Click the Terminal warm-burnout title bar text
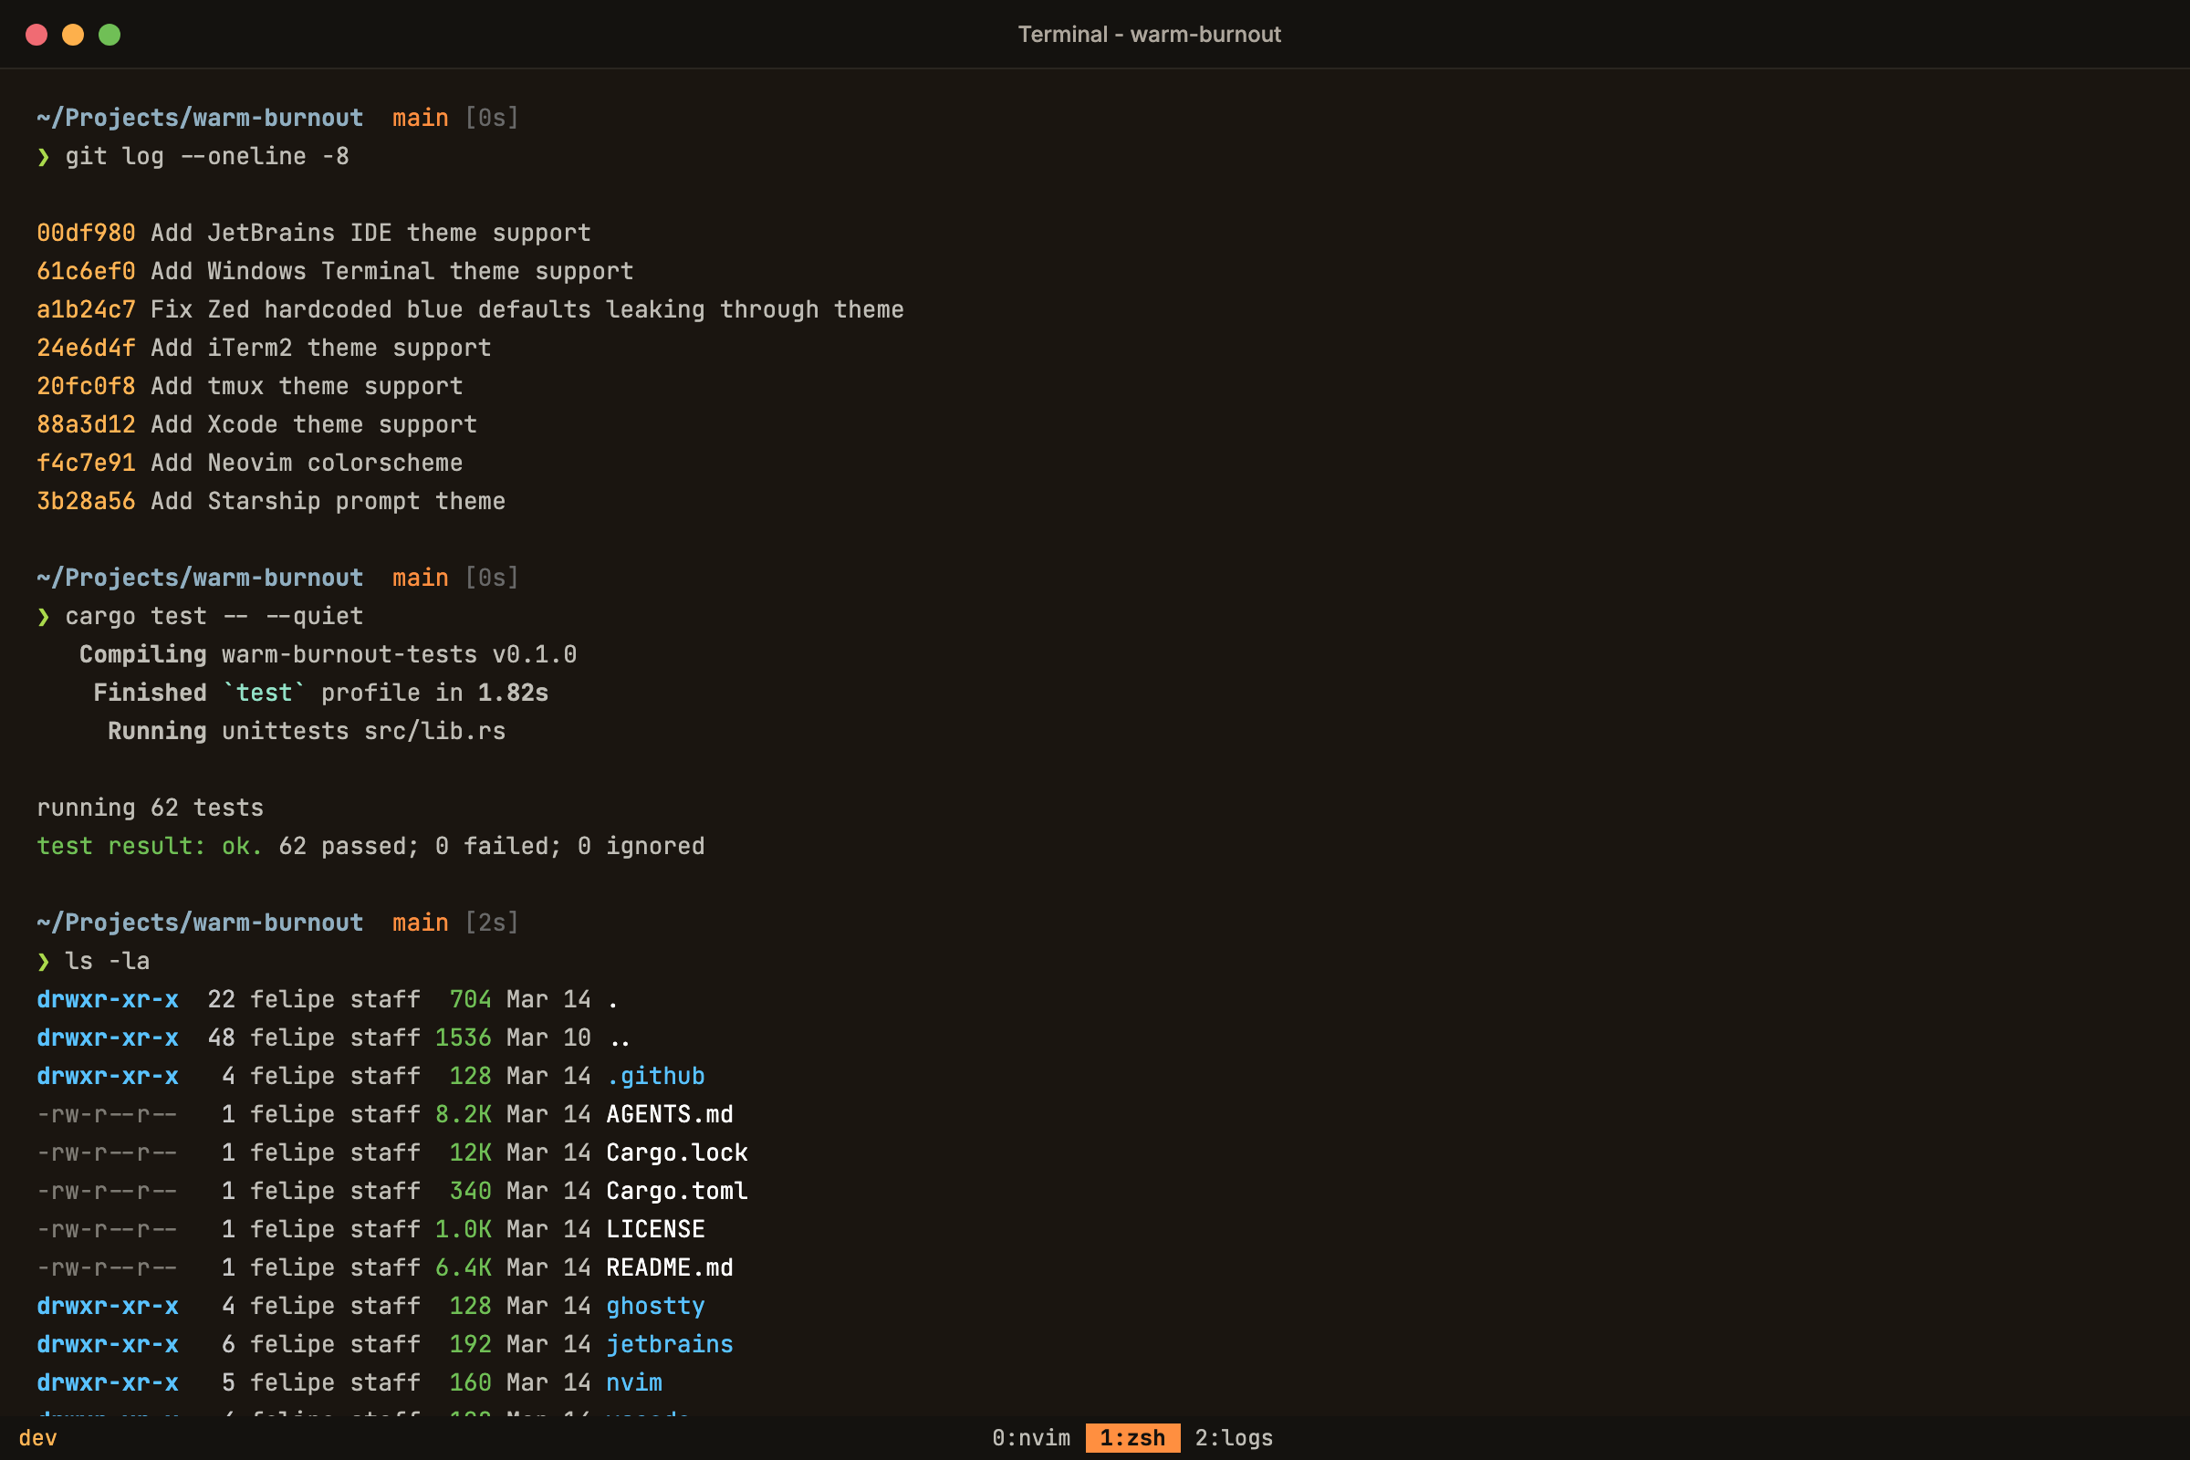Image resolution: width=2190 pixels, height=1460 pixels. 1151,35
